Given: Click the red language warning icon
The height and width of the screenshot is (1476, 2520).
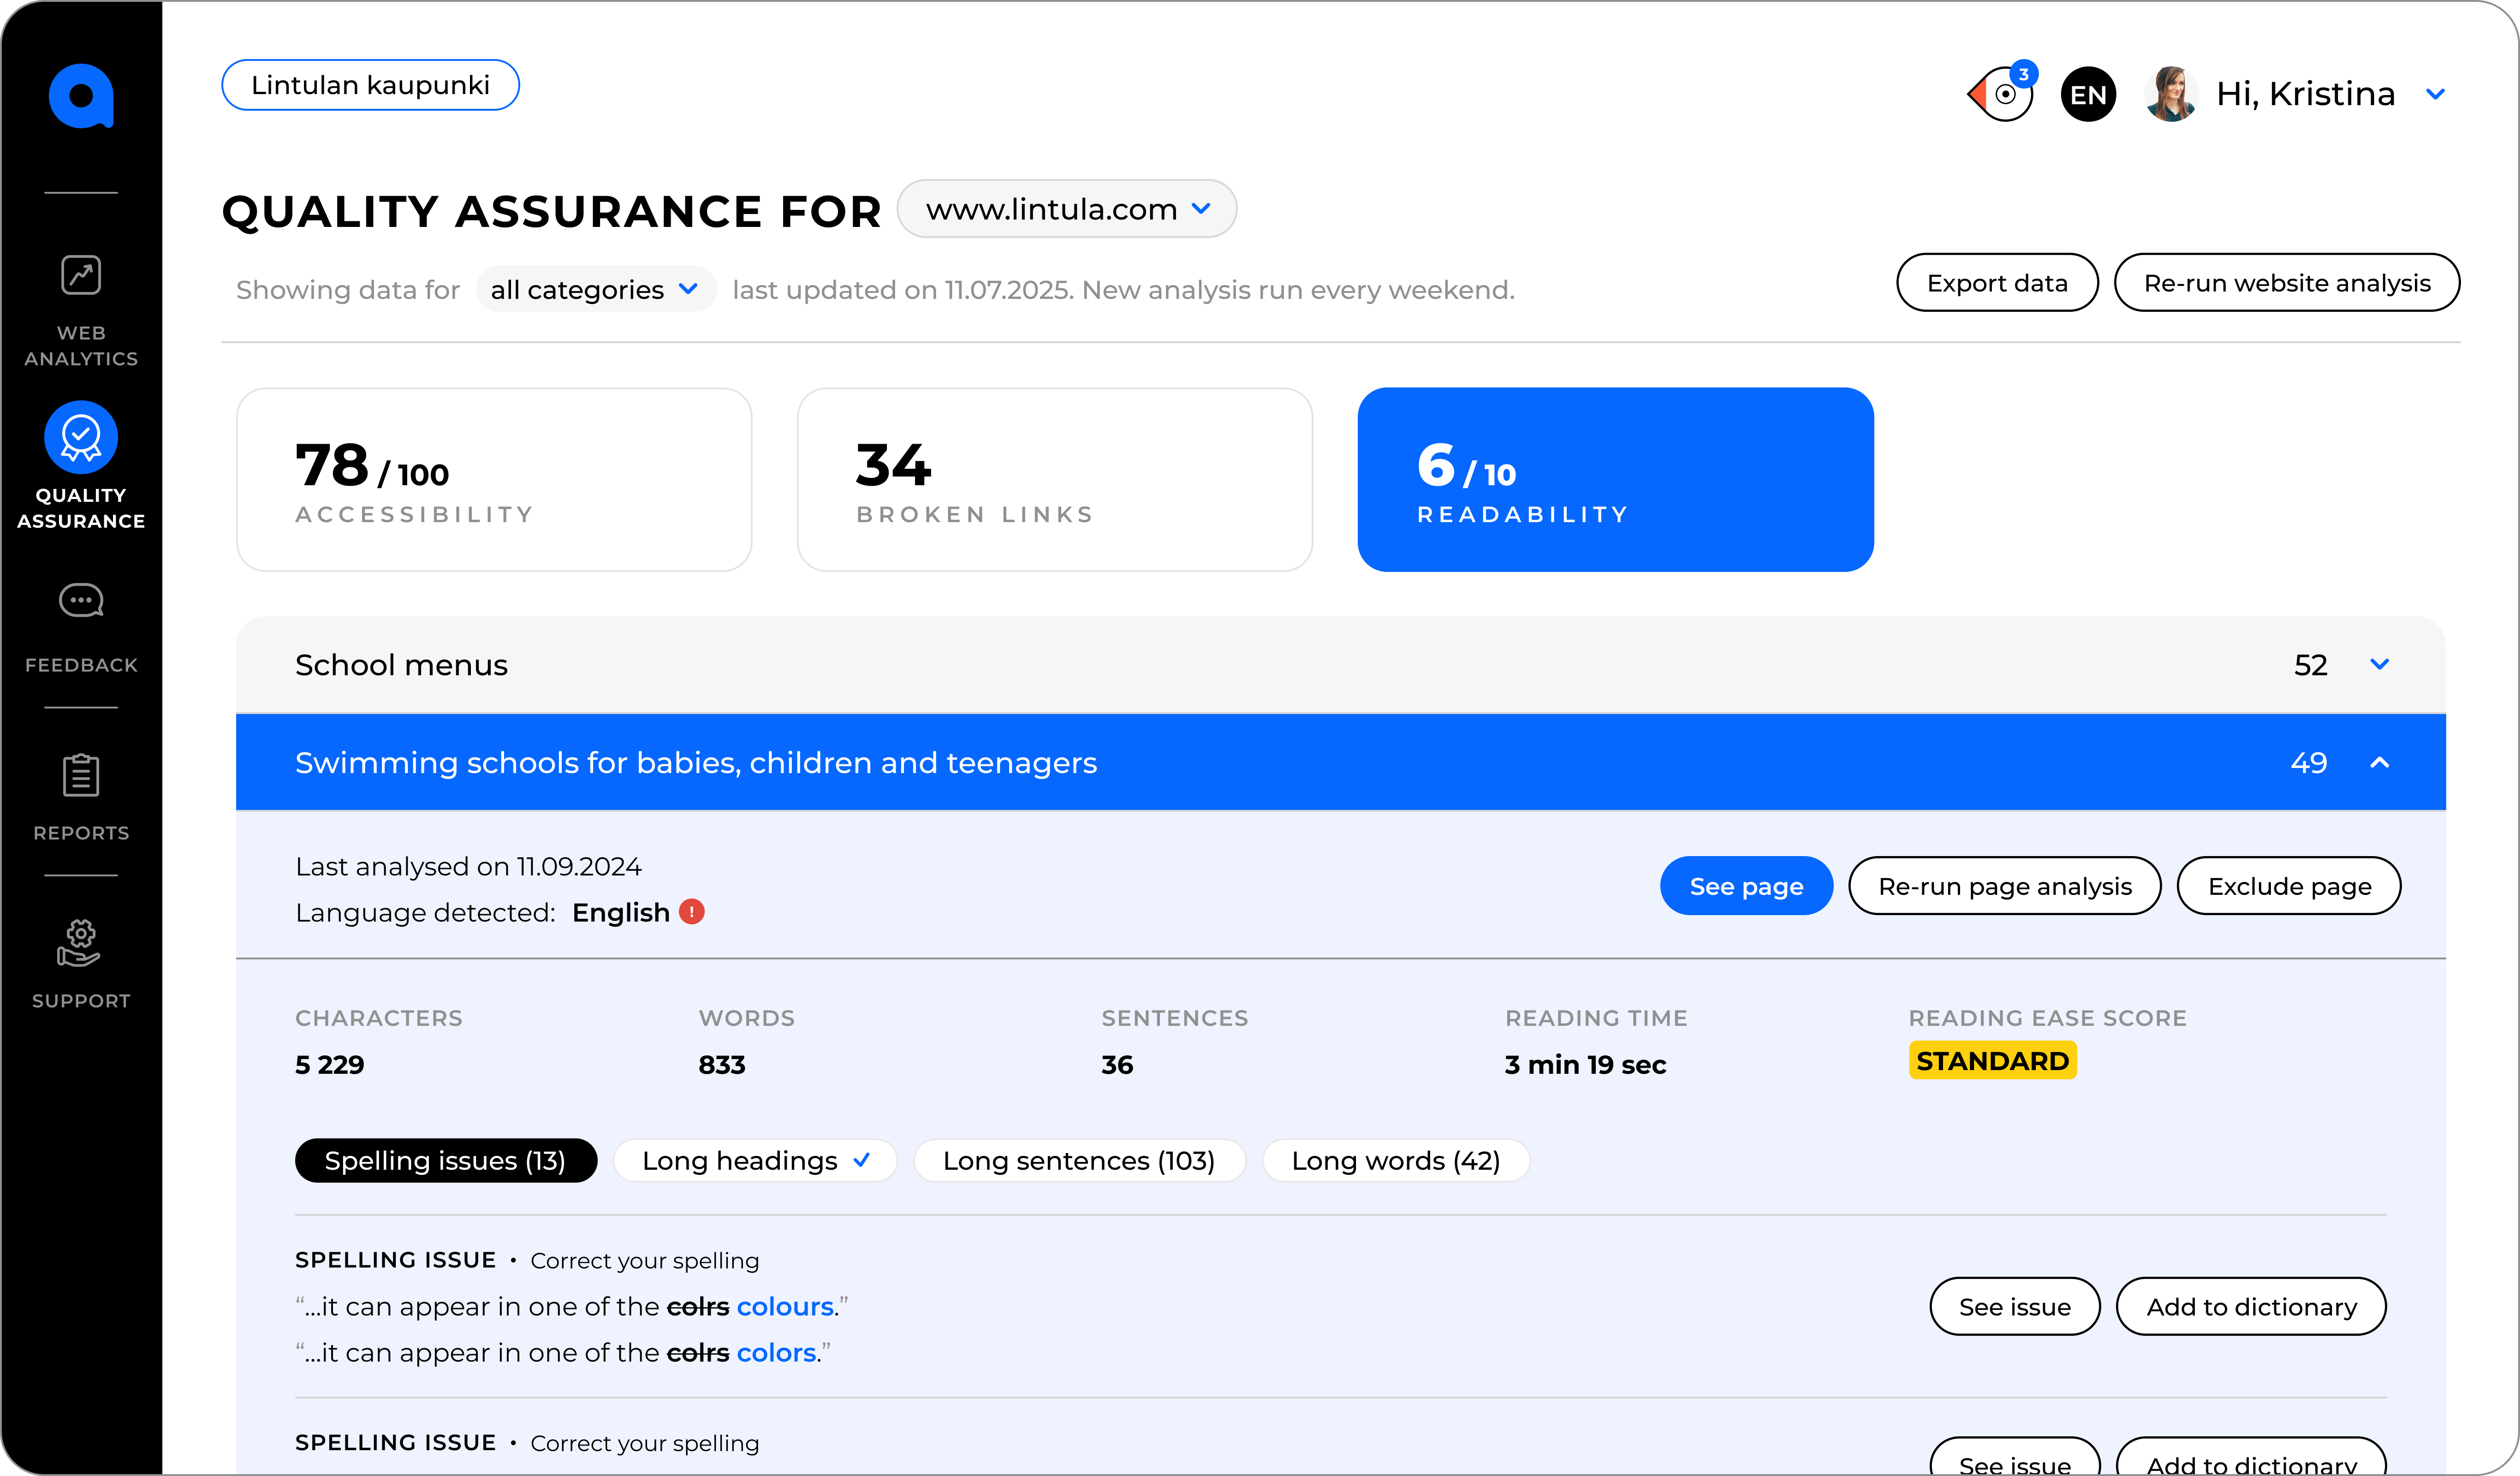Looking at the screenshot, I should 692,912.
